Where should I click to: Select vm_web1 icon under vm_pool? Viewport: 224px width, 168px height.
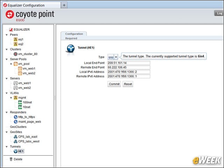pyautogui.click(x=20, y=69)
